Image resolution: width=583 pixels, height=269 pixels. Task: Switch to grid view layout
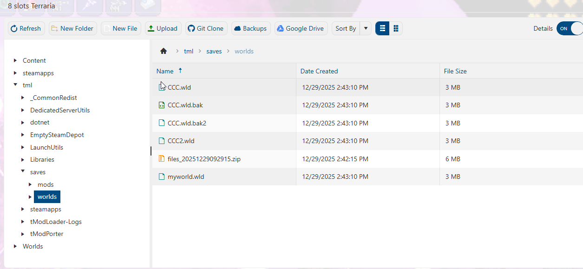tap(396, 28)
